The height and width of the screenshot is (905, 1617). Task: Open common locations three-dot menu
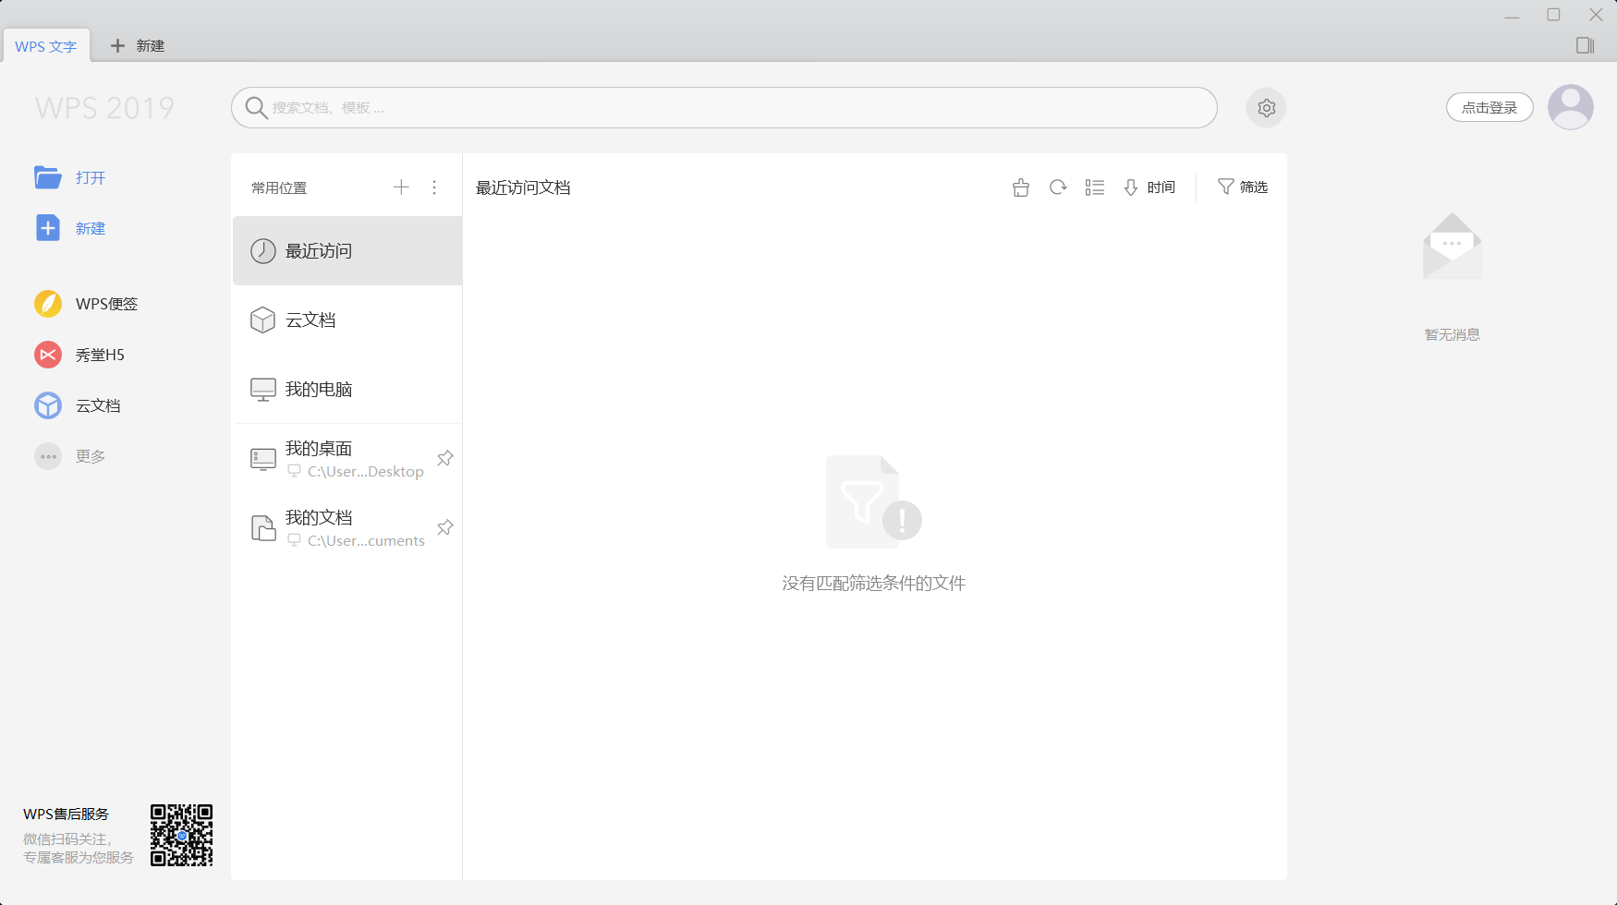click(434, 187)
